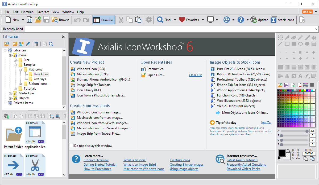Select the Color Picker tool

pyautogui.click(x=287, y=38)
